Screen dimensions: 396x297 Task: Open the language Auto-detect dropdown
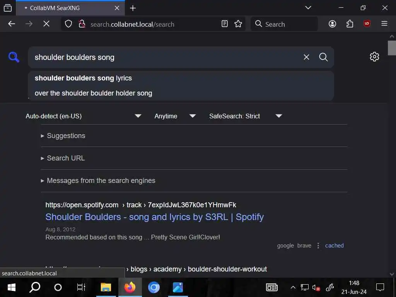84,116
